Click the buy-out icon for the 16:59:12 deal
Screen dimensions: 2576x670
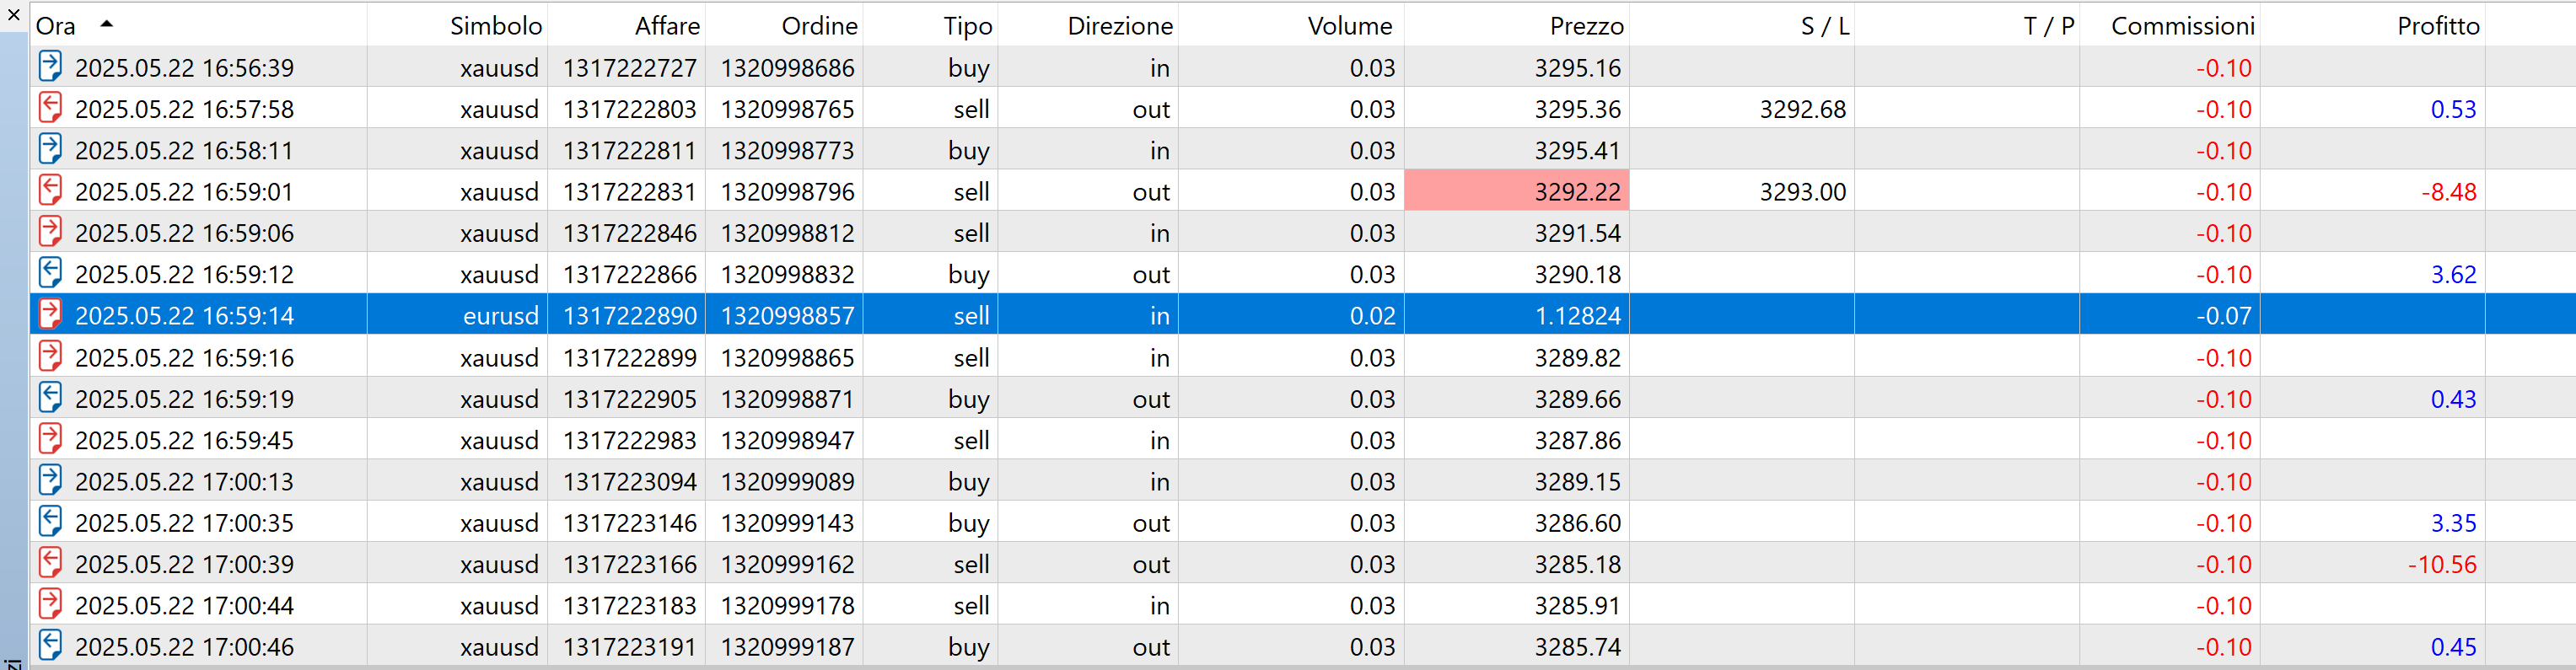[x=50, y=272]
